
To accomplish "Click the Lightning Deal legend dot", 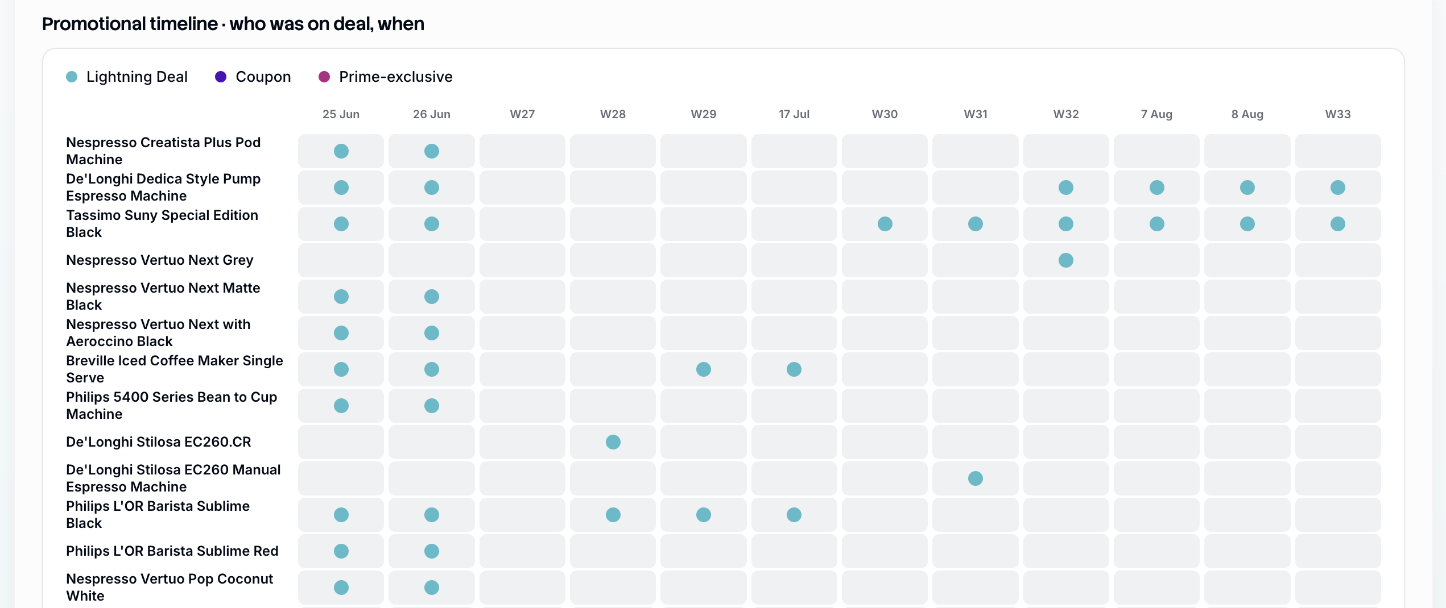I will (72, 77).
